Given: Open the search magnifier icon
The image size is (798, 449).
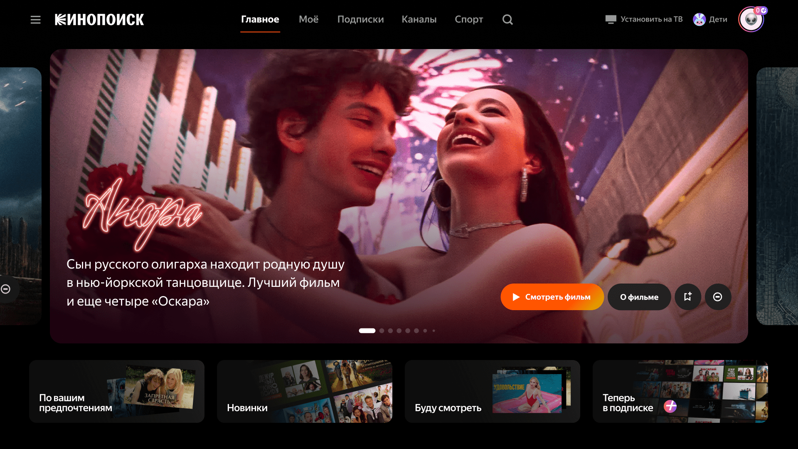Looking at the screenshot, I should (507, 20).
